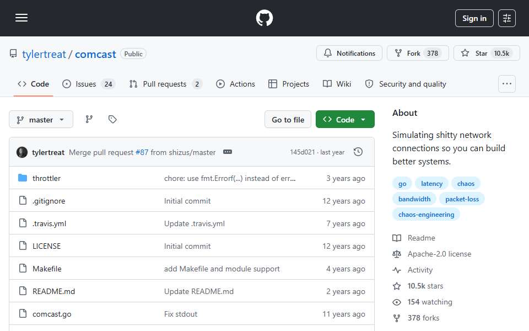
Task: Open commit history clock icon
Action: 358,152
